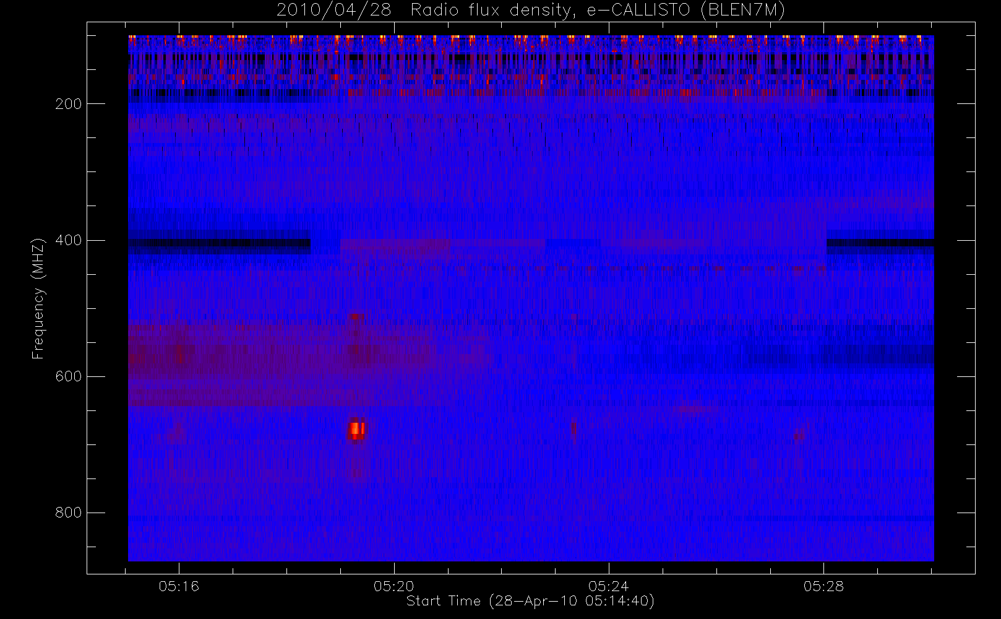Click the bright red burst near 05:19
This screenshot has height=619, width=1001.
click(x=356, y=429)
